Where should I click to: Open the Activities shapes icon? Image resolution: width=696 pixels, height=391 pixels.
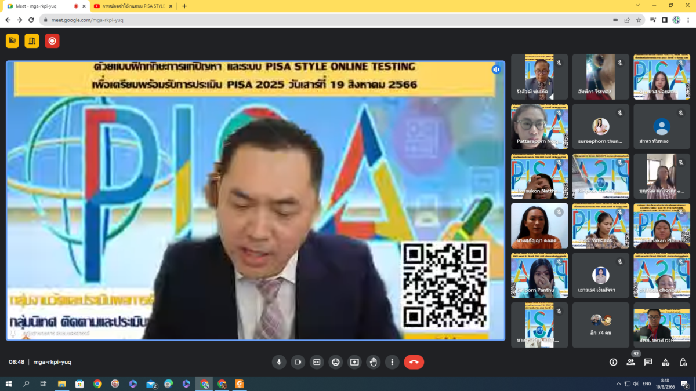coord(666,362)
